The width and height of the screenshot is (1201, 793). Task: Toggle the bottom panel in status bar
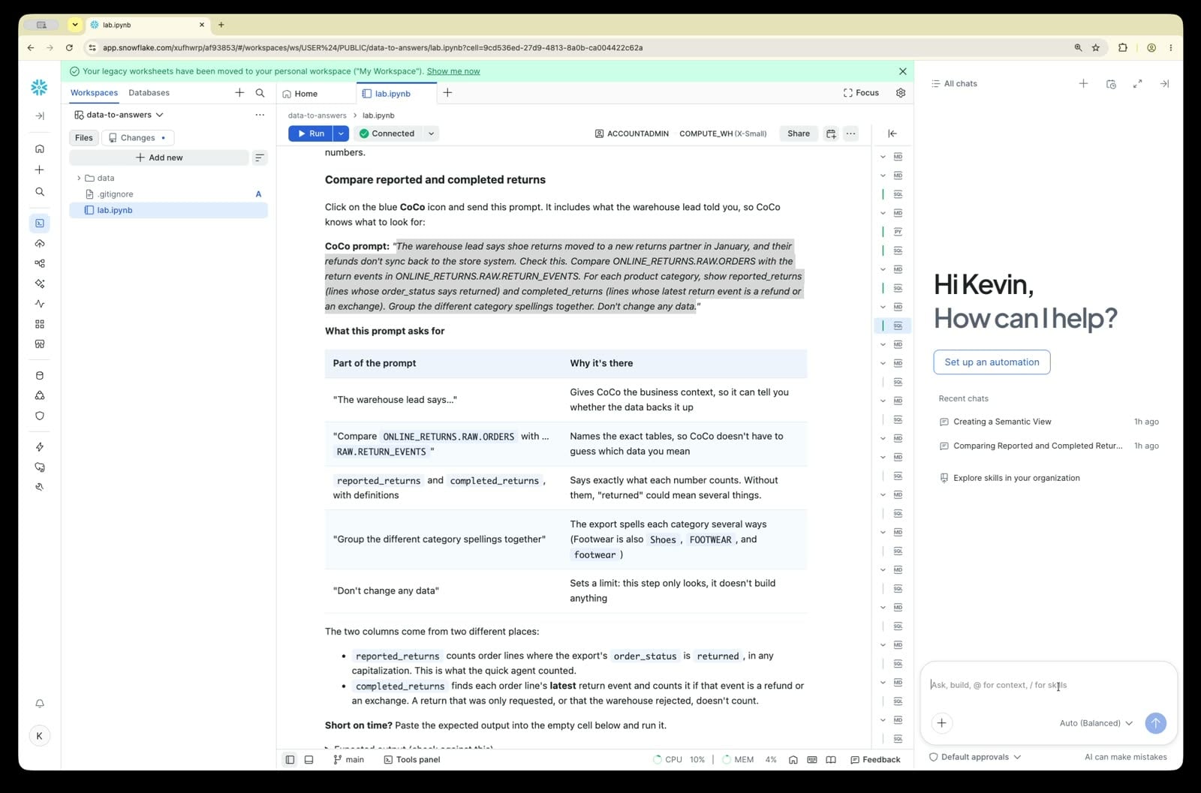(309, 760)
